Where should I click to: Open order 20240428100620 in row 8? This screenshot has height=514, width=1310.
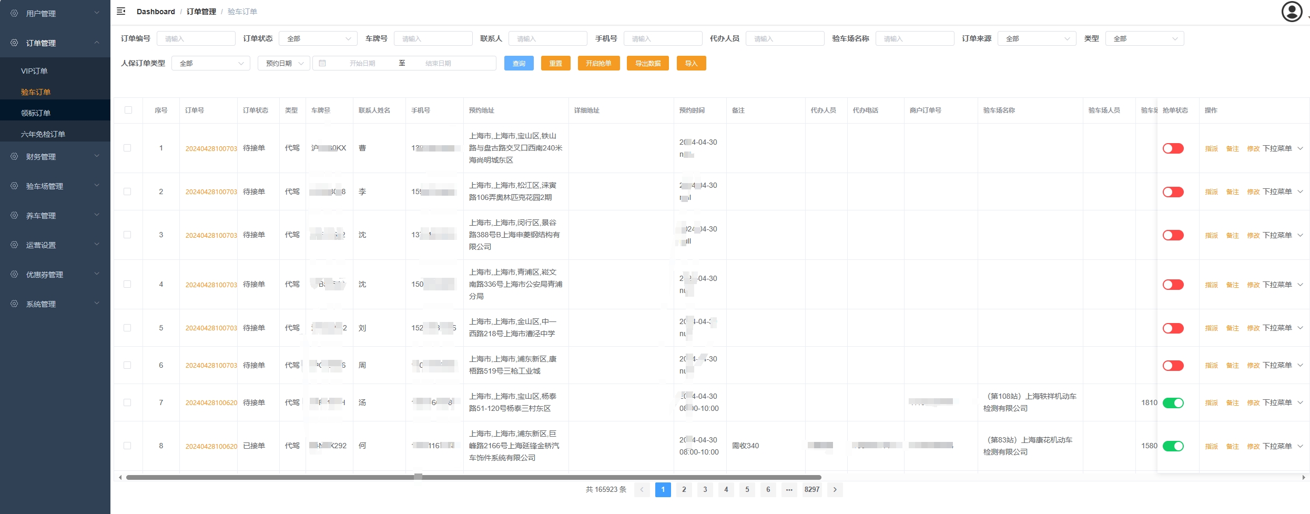[211, 446]
